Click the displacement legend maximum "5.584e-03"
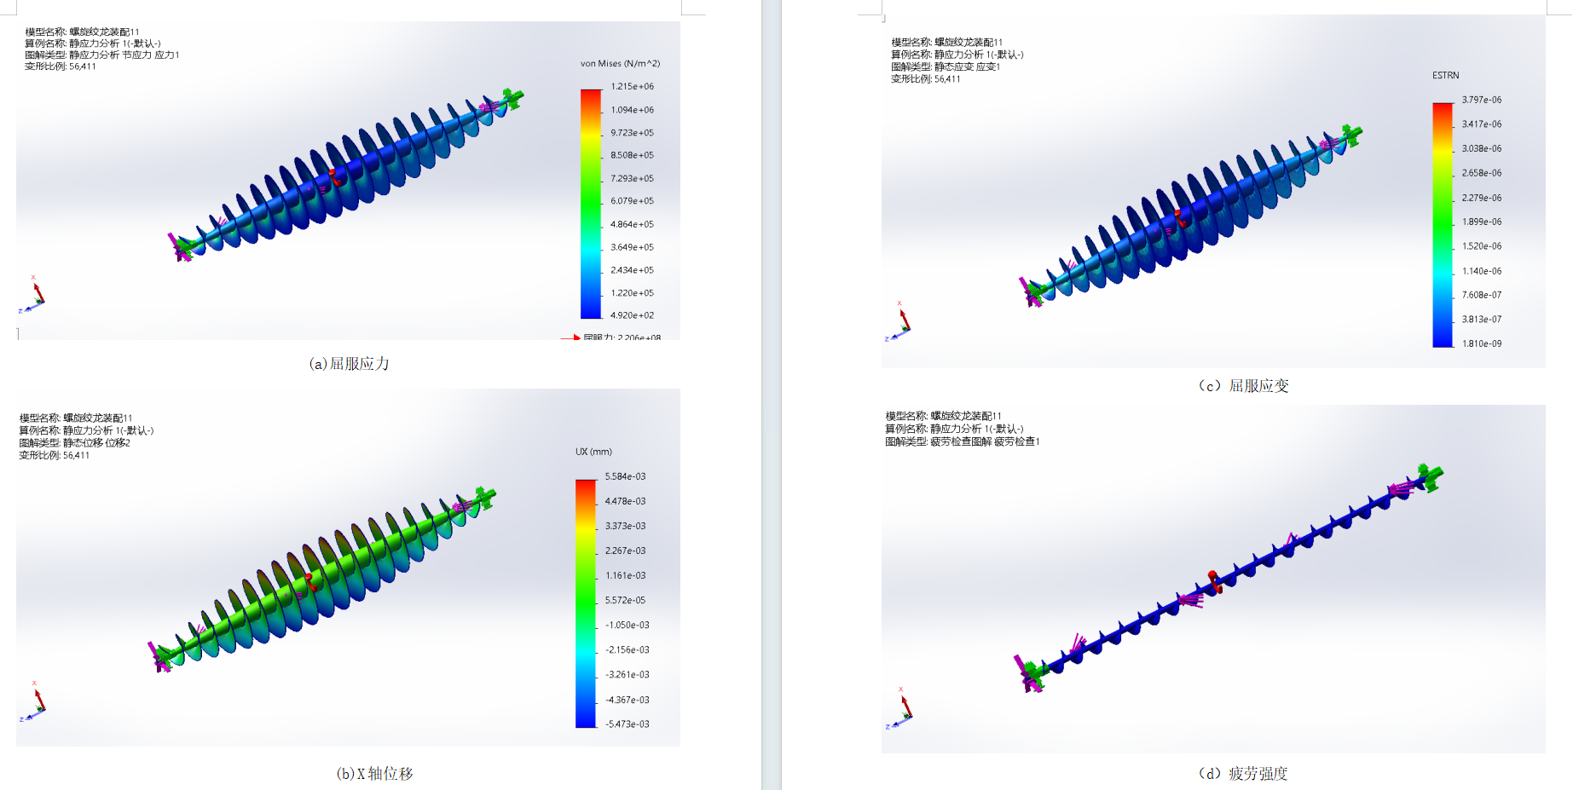This screenshot has width=1579, height=790. tap(626, 476)
